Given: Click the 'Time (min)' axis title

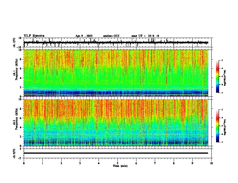Looking at the screenshot, I should 120,166.
